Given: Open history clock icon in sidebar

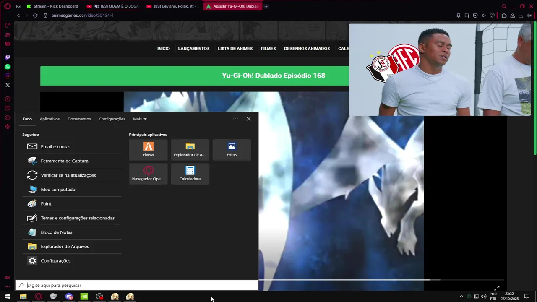Looking at the screenshot, I should click(8, 108).
